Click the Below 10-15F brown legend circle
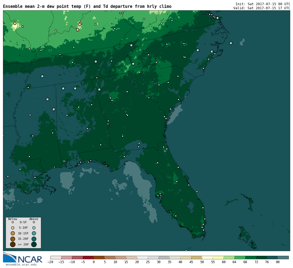The height and width of the screenshot is (268, 293). (13, 233)
